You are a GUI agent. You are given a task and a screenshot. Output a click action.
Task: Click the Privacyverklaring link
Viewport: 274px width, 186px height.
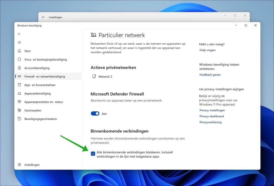(x=210, y=122)
